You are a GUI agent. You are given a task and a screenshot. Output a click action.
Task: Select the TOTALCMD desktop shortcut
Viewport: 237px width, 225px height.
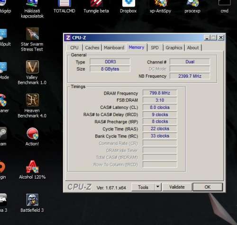[64, 7]
